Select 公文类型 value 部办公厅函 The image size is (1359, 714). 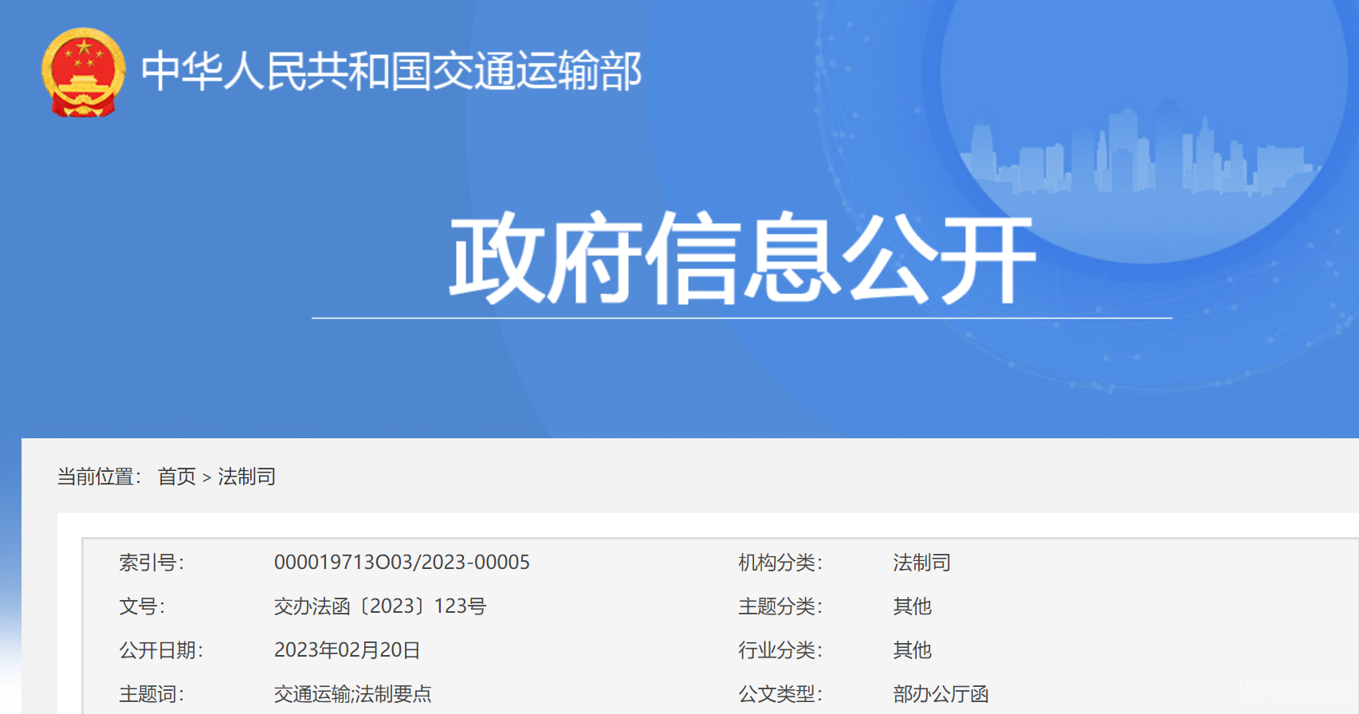(x=941, y=694)
